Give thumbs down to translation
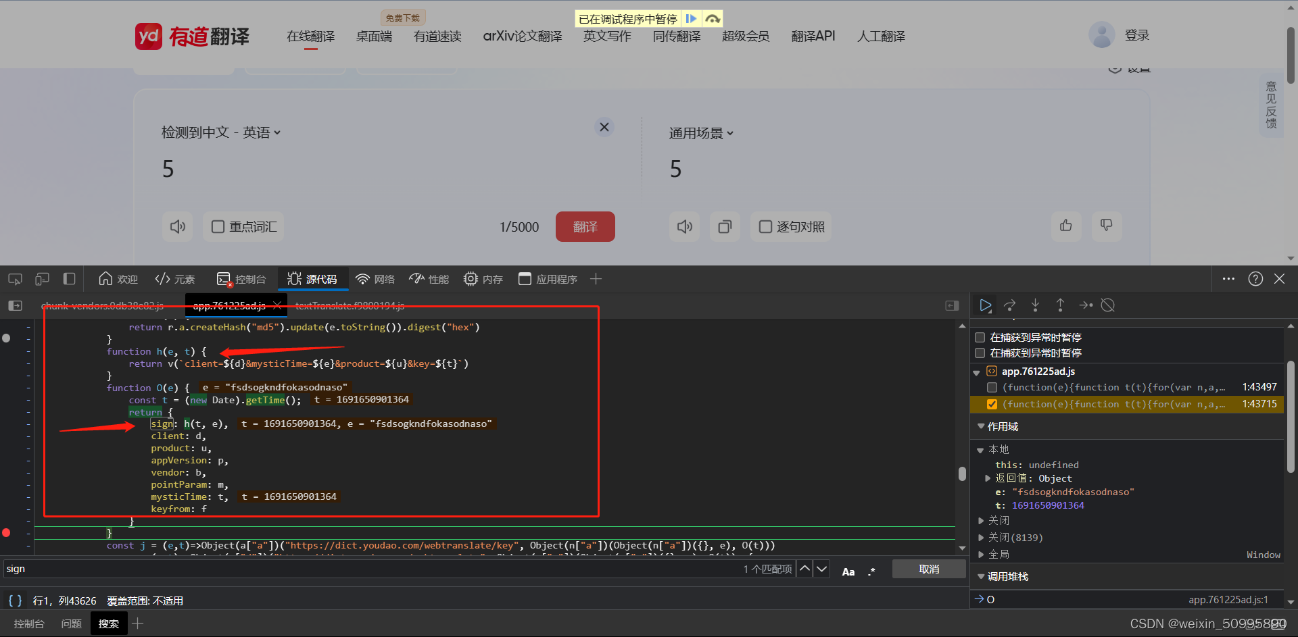The height and width of the screenshot is (637, 1298). coord(1107,226)
